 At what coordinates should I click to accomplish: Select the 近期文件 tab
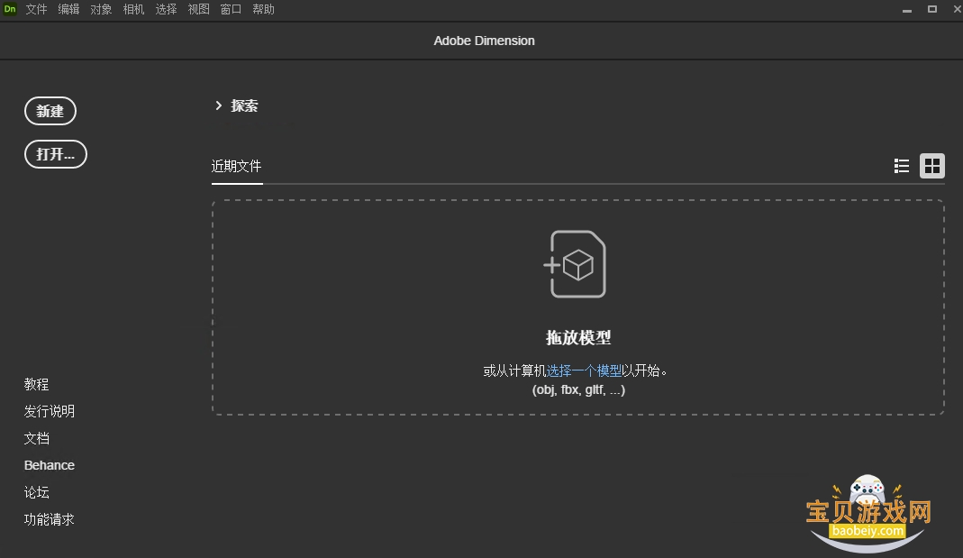pyautogui.click(x=236, y=167)
